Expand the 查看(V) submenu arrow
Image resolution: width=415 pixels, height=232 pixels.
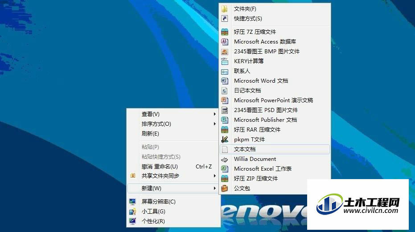pos(215,114)
